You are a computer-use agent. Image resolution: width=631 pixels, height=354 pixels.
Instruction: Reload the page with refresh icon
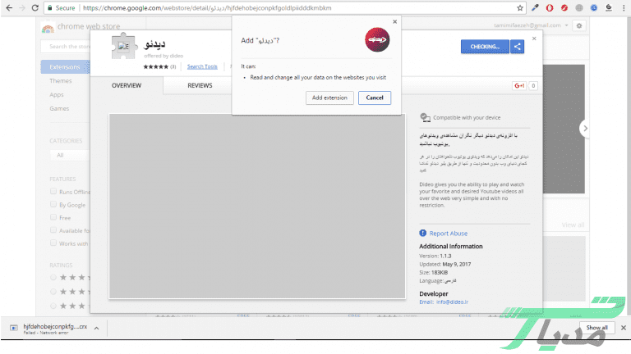point(41,7)
